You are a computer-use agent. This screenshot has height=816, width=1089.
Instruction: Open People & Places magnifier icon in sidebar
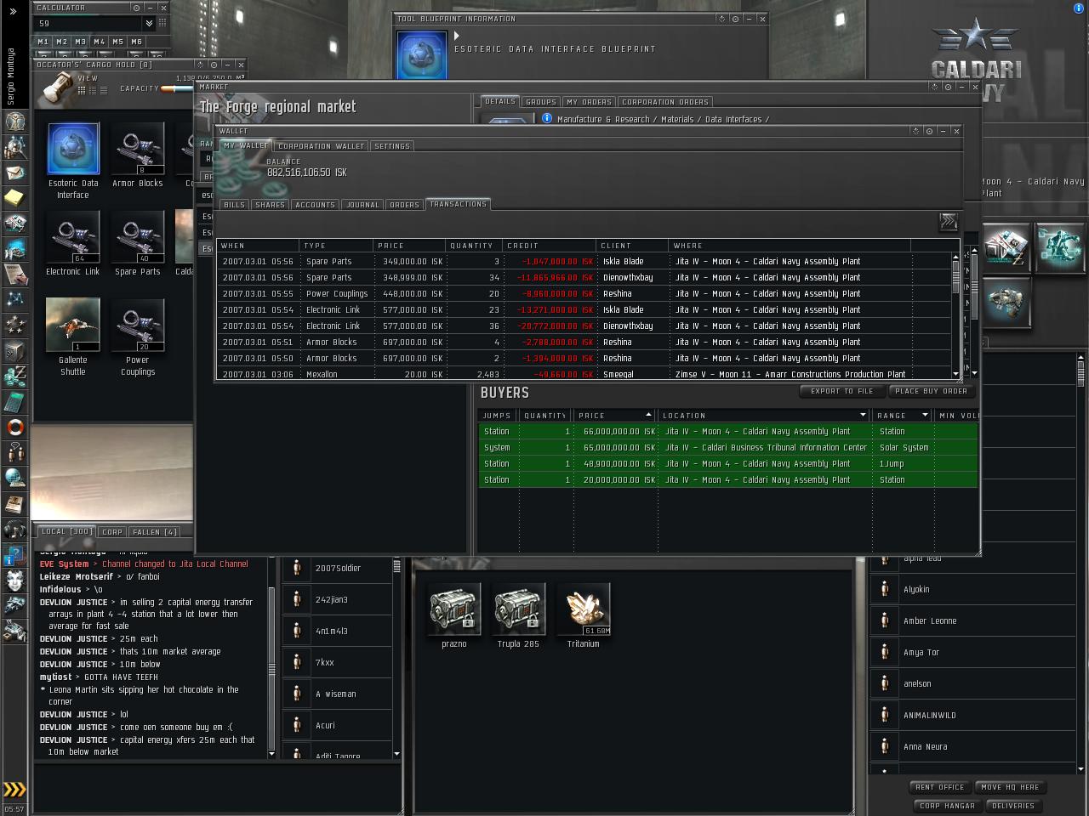(14, 147)
